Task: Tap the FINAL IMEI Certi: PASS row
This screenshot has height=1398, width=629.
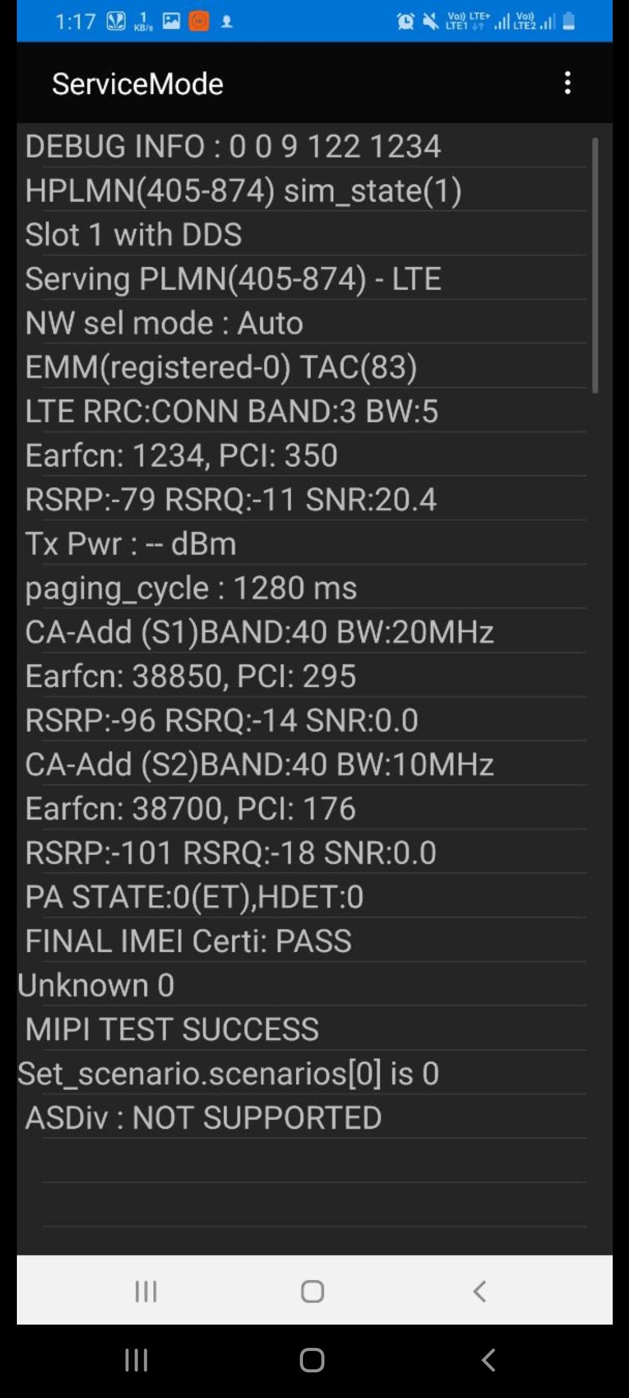Action: click(x=189, y=941)
